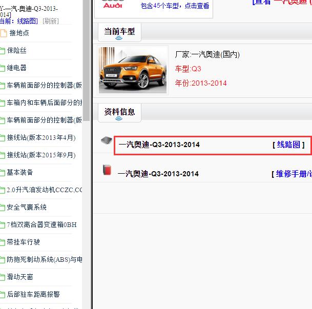Click 包含45个车型,点击查看 link
The image size is (312, 309).
click(175, 6)
